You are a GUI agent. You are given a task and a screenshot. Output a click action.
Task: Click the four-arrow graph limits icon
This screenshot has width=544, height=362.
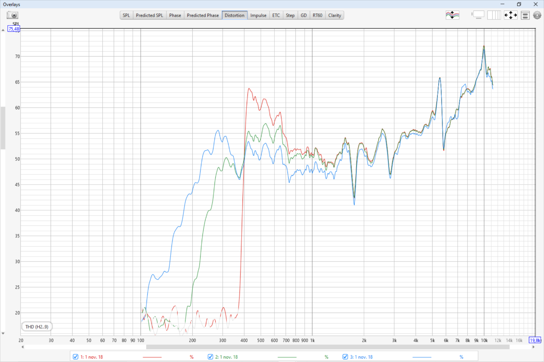click(511, 15)
